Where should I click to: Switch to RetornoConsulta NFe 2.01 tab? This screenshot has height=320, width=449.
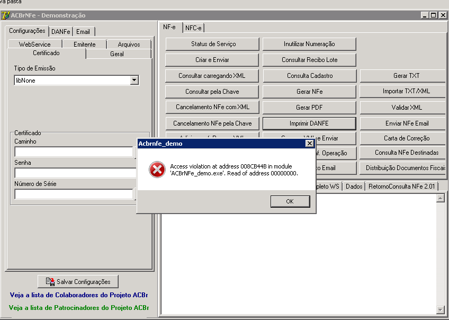401,186
